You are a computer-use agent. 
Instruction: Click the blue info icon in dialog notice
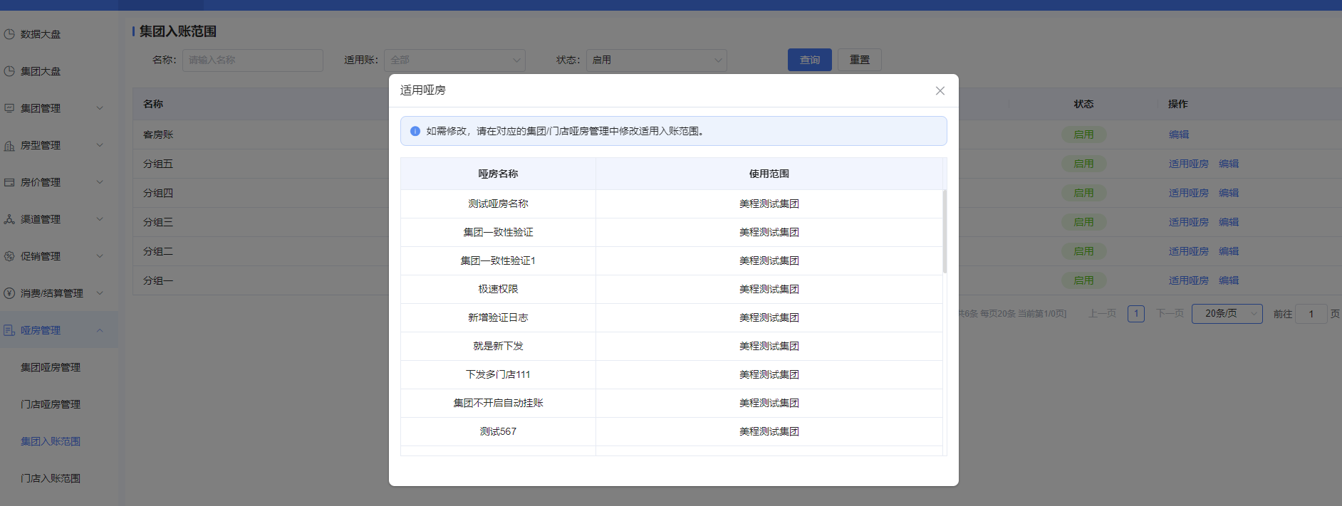415,131
